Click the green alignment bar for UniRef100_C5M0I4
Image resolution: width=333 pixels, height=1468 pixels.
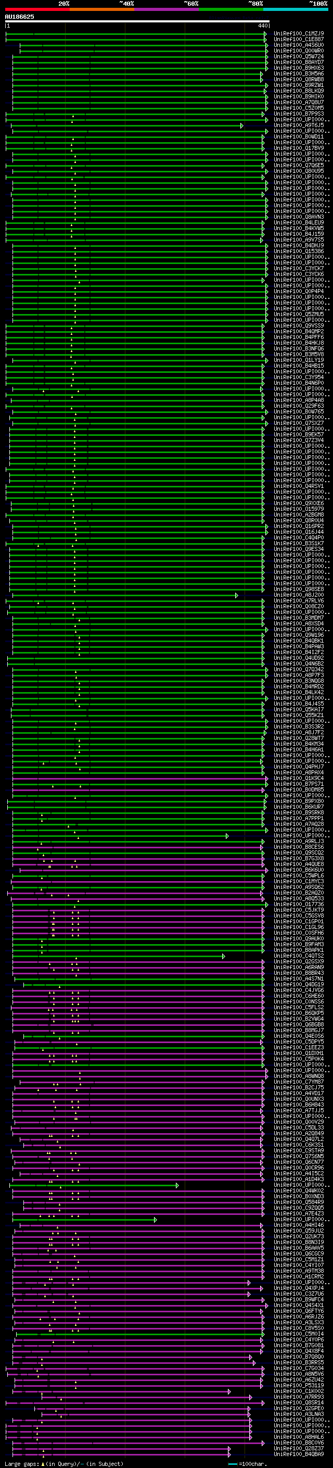coord(140,1334)
